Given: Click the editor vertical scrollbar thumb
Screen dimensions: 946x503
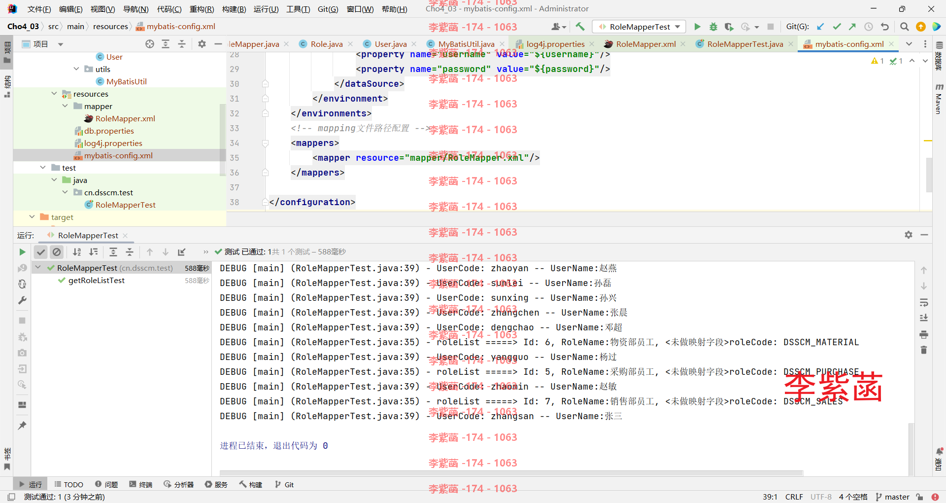Looking at the screenshot, I should click(929, 175).
